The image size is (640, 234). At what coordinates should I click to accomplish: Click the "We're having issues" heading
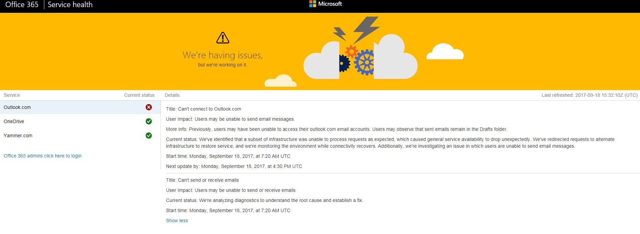[x=223, y=55]
